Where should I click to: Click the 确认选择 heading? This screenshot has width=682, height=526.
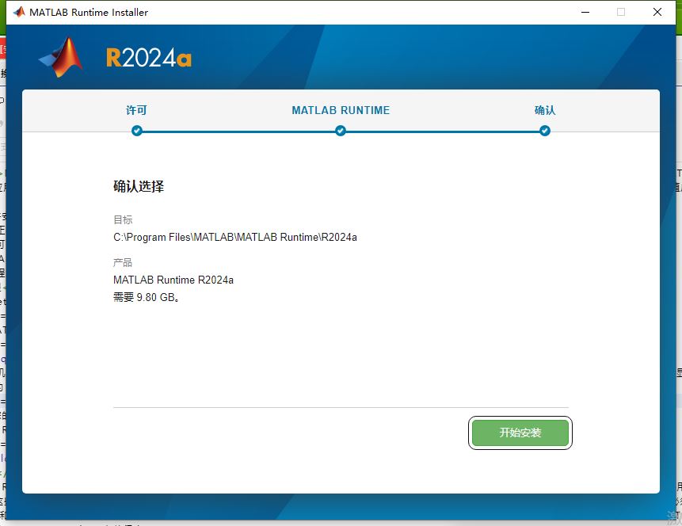[x=139, y=187]
